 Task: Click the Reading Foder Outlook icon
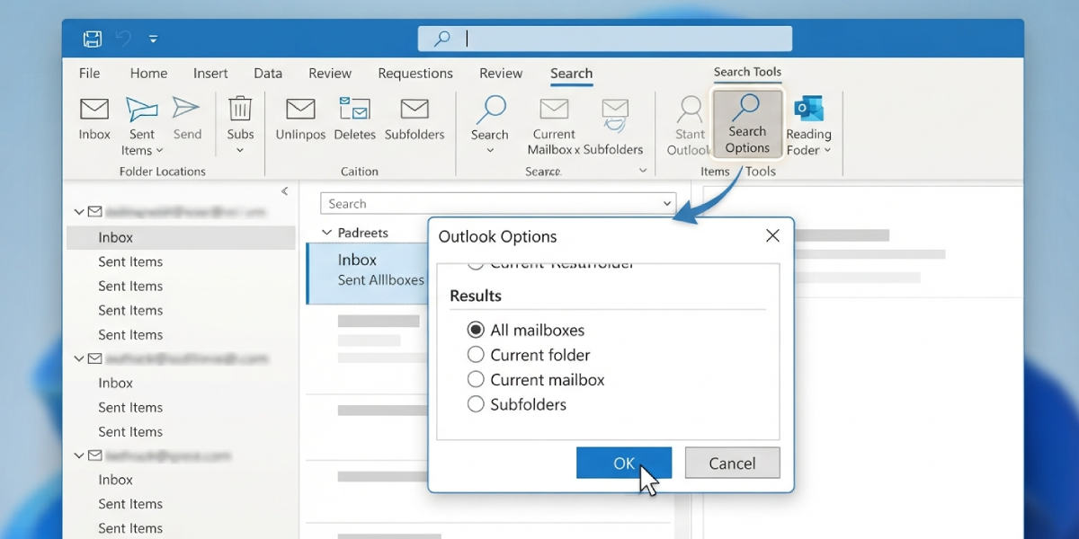pos(809,109)
